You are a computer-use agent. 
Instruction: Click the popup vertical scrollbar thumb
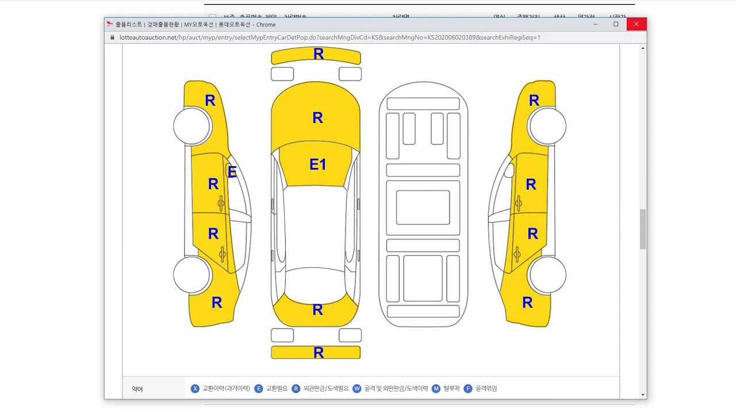pyautogui.click(x=643, y=229)
